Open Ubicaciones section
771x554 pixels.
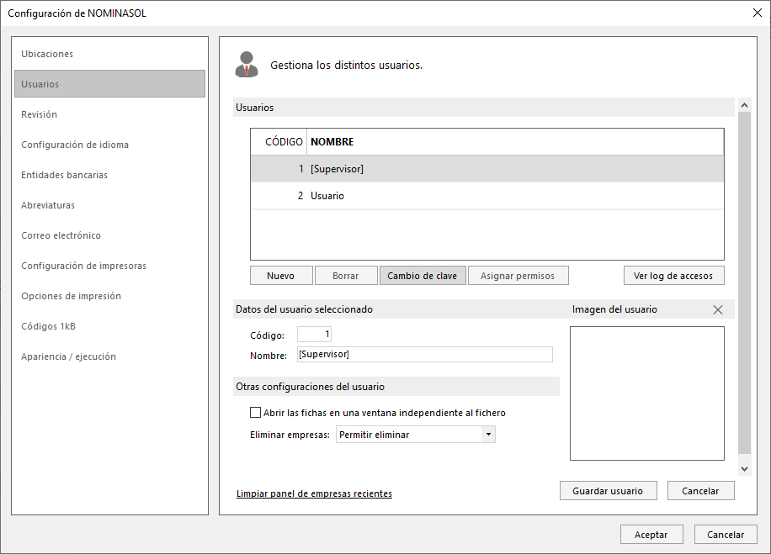tap(109, 54)
